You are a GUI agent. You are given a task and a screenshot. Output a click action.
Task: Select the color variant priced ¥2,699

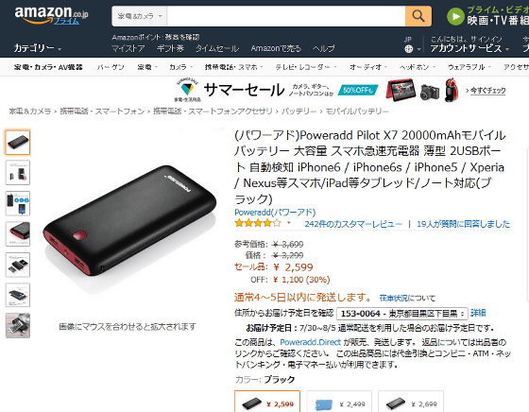point(411,402)
